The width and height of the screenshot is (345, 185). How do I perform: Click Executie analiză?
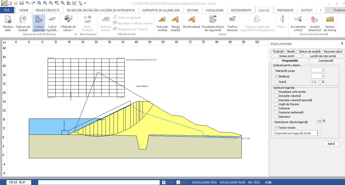pyautogui.click(x=162, y=23)
